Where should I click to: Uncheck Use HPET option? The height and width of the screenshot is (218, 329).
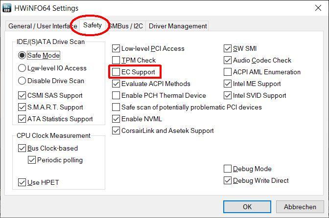(x=22, y=182)
